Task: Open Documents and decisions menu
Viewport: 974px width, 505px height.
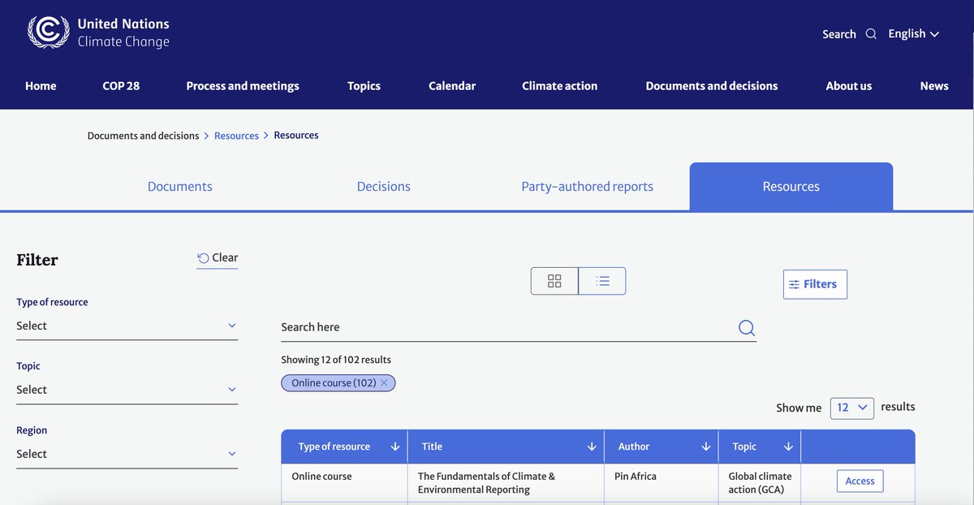Action: tap(712, 85)
